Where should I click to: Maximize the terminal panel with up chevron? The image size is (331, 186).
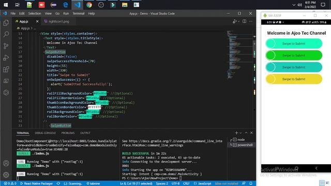(x=246, y=133)
